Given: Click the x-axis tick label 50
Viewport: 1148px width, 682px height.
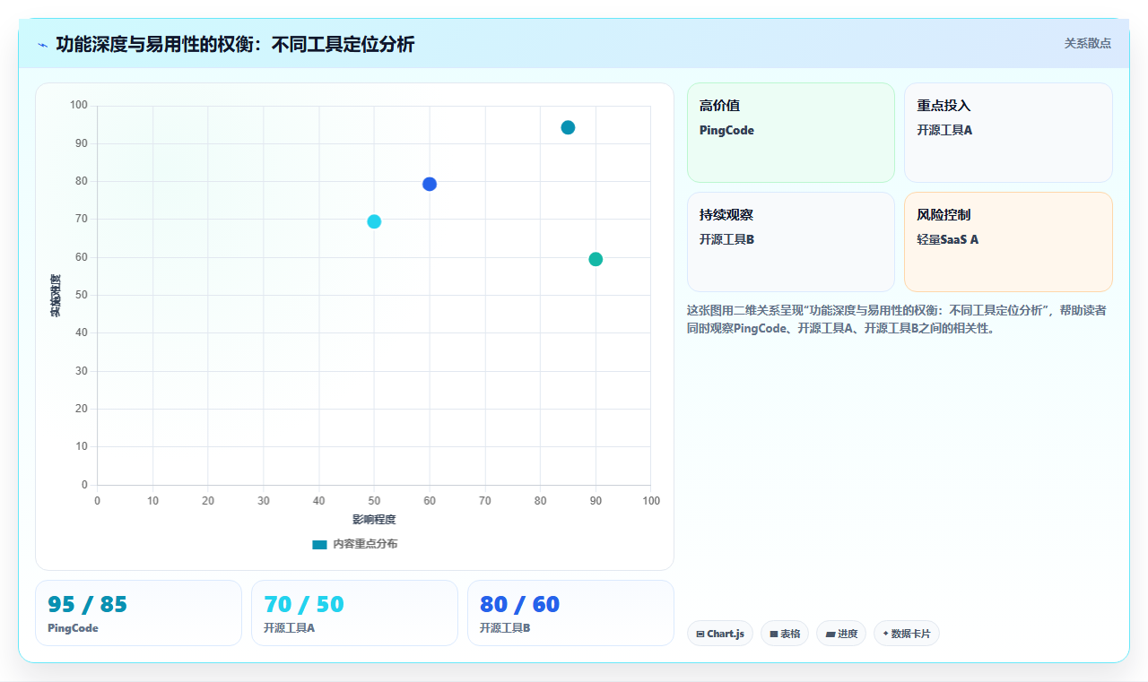Looking at the screenshot, I should coord(374,501).
